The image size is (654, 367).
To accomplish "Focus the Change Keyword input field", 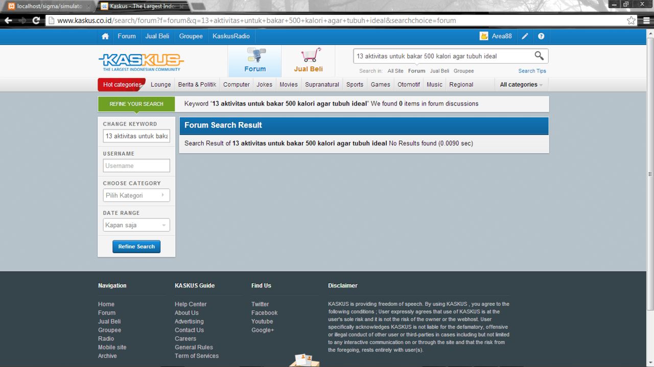I will click(x=136, y=136).
